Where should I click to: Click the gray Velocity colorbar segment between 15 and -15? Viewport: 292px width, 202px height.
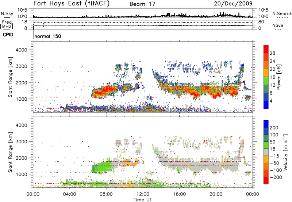pyautogui.click(x=266, y=152)
